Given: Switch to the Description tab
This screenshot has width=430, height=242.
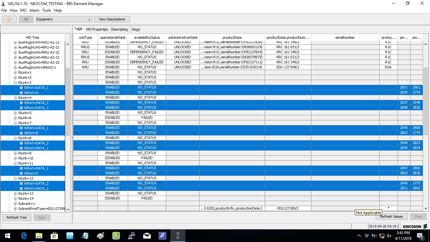Looking at the screenshot, I should point(120,29).
